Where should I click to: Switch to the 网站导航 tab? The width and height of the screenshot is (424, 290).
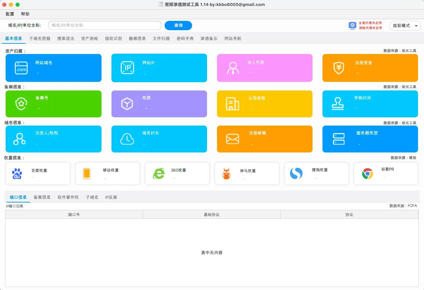click(x=233, y=38)
